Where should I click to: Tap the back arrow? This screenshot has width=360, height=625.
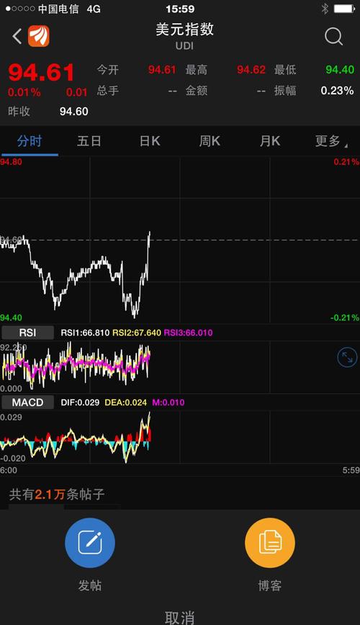(17, 37)
